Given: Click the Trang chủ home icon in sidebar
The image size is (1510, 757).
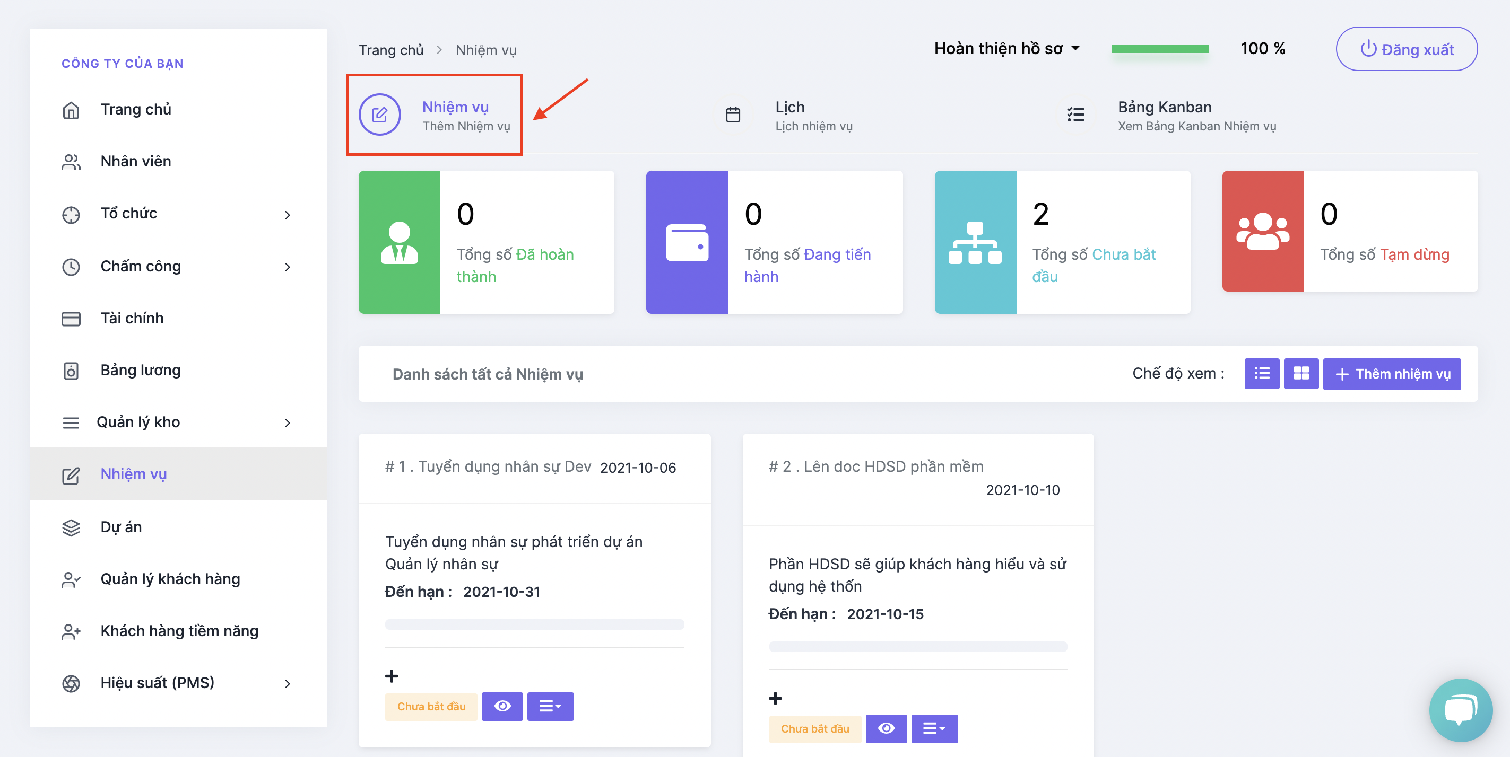Looking at the screenshot, I should click(71, 110).
